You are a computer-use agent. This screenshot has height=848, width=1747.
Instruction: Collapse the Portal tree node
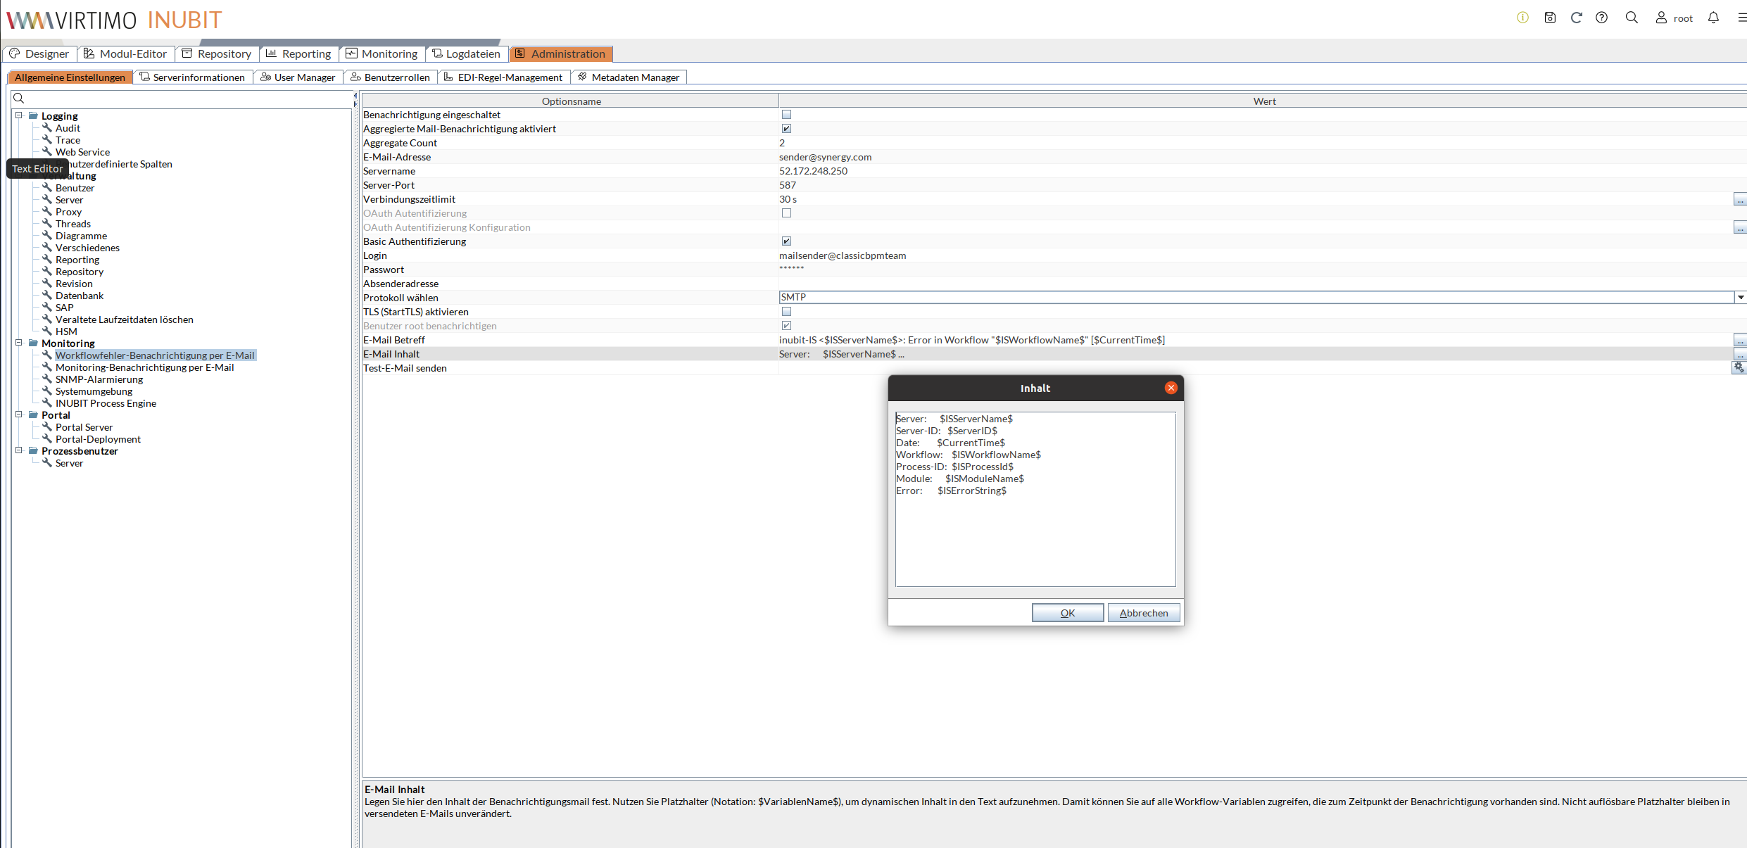18,414
